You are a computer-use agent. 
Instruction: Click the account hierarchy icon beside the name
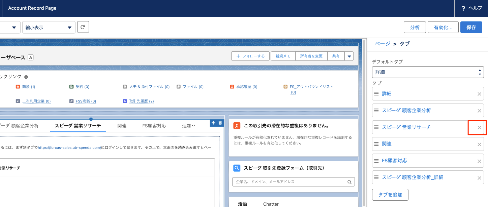coord(31,57)
